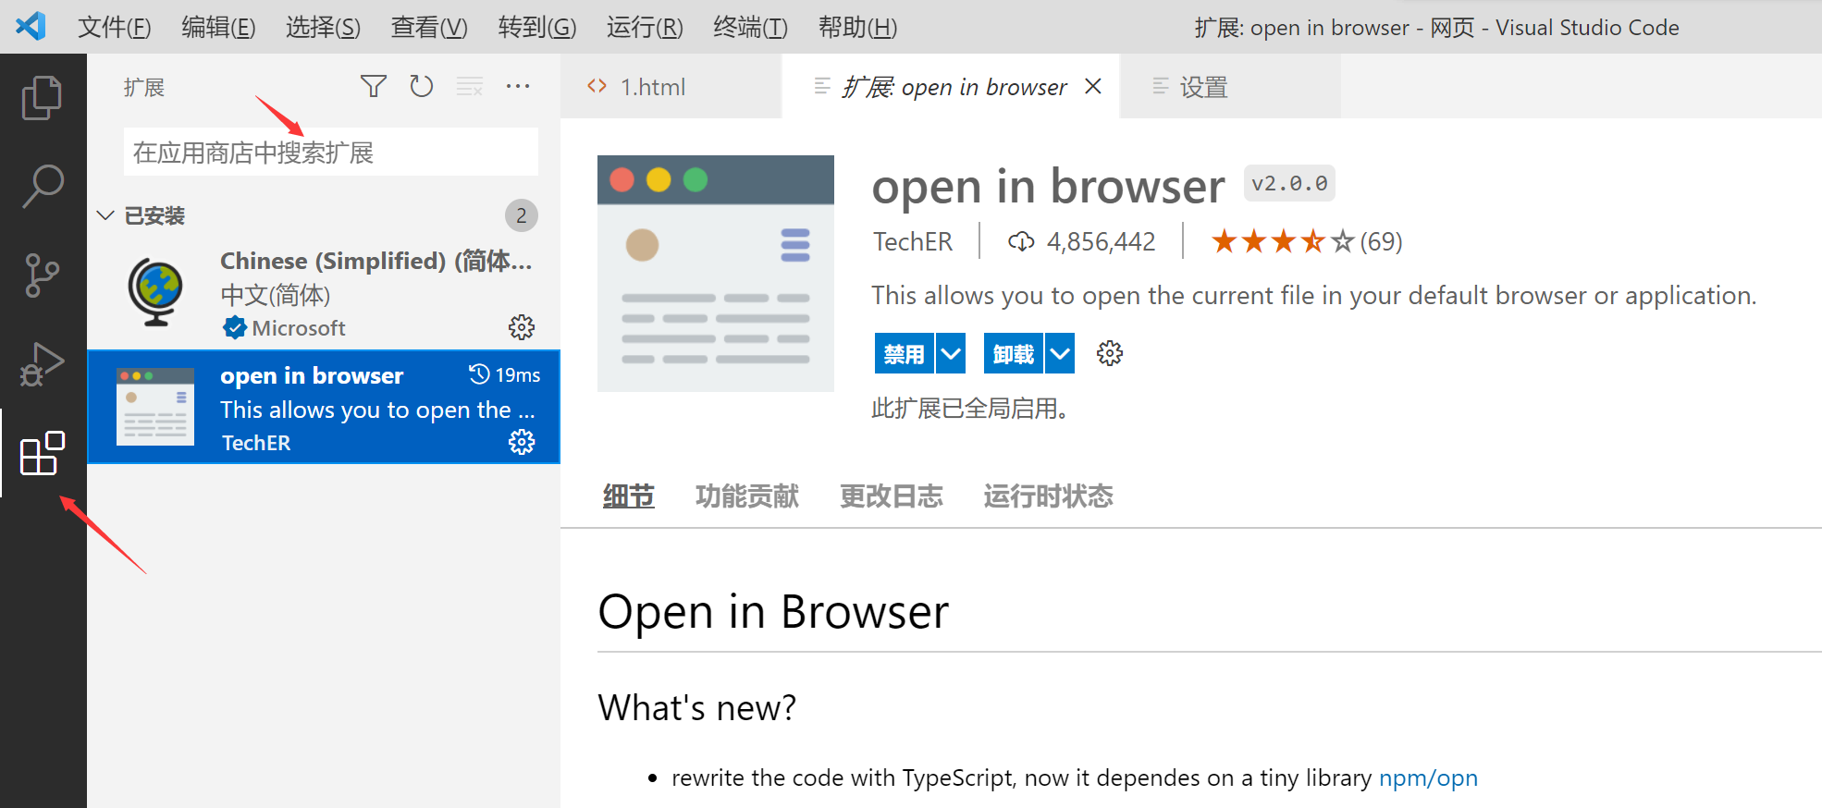Open the 帮助(H) menu

(x=857, y=28)
